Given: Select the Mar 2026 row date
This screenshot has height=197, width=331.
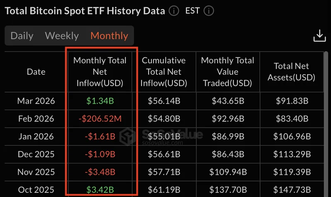Looking at the screenshot, I should (x=36, y=101).
